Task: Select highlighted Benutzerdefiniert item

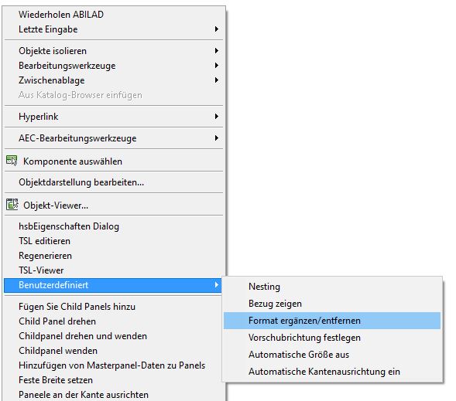Action: (113, 285)
